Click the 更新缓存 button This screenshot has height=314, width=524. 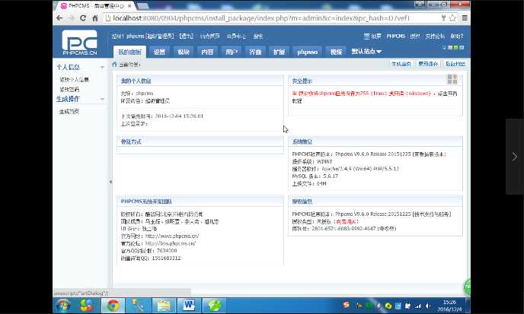(x=428, y=64)
